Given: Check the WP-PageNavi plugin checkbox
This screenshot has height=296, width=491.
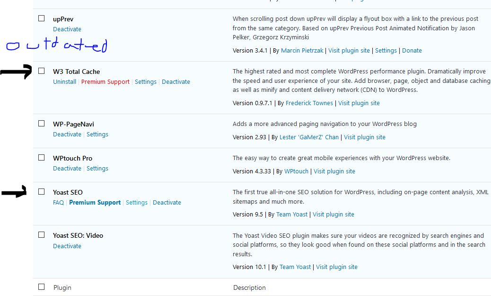Looking at the screenshot, I should 41,124.
